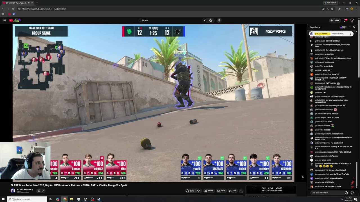The height and width of the screenshot is (202, 360).
Task: Open media controls in Chrome toolbar
Action: [x=347, y=9]
